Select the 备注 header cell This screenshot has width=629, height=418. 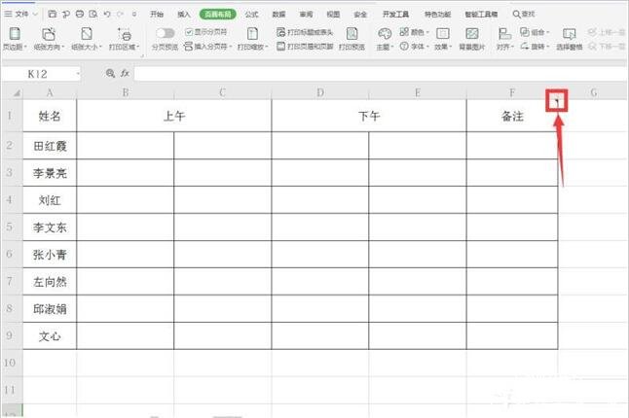512,116
